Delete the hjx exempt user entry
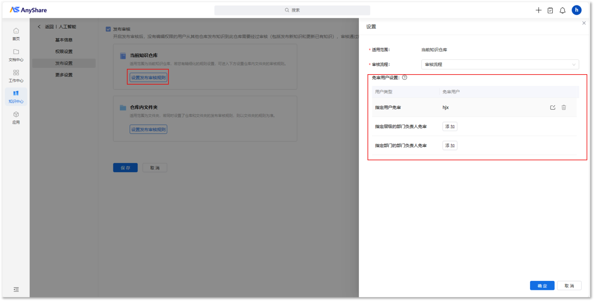Image resolution: width=594 pixels, height=301 pixels. point(564,108)
